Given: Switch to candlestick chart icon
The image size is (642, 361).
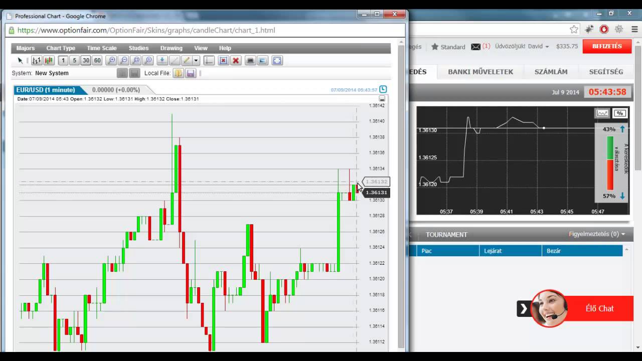Looking at the screenshot, I should [x=49, y=61].
